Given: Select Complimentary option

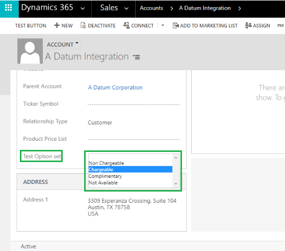Looking at the screenshot, I should (x=131, y=176).
